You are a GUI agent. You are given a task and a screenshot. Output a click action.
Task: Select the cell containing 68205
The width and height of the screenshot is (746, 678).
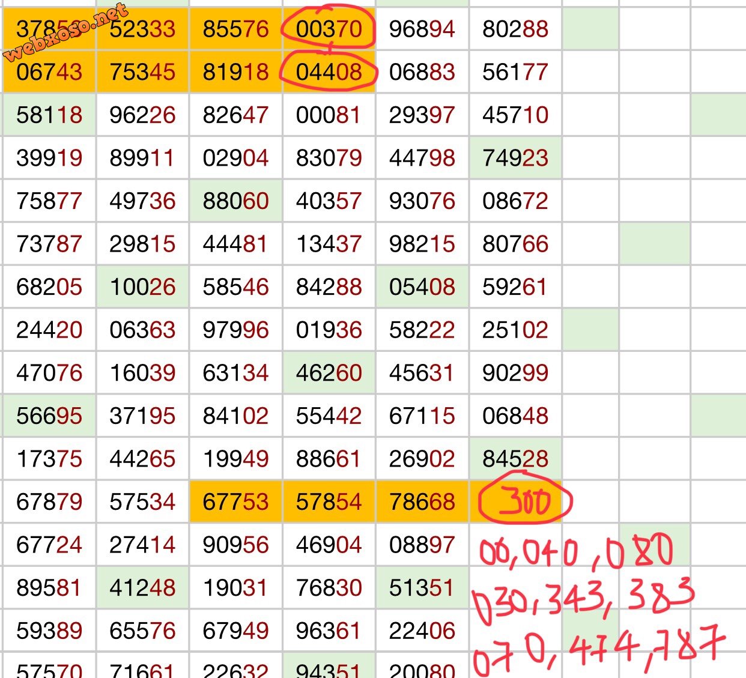pos(49,287)
